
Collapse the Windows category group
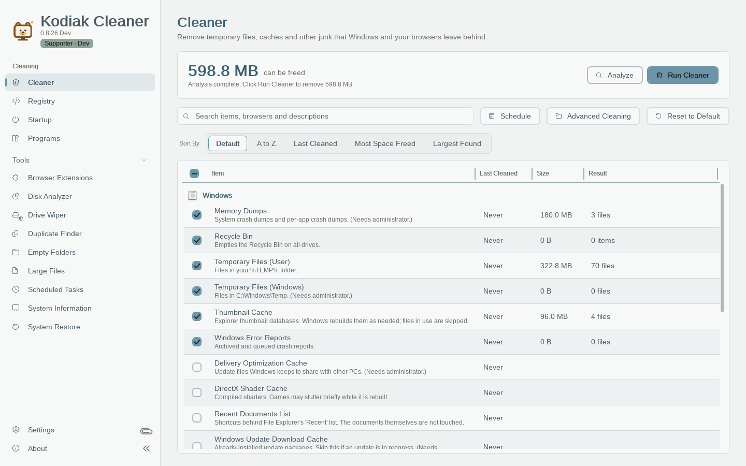[210, 195]
